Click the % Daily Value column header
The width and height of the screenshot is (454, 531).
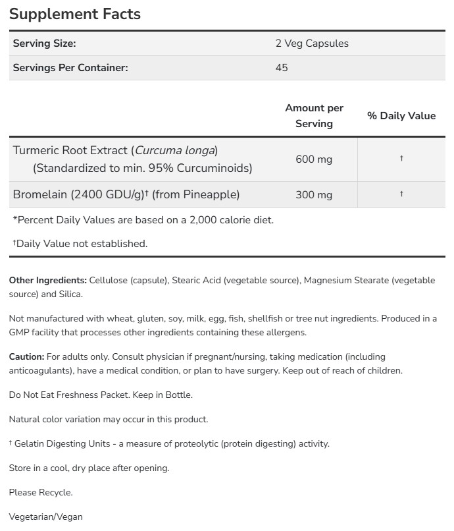(x=401, y=115)
